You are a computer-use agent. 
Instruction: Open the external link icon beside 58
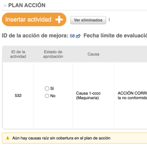coord(78,36)
